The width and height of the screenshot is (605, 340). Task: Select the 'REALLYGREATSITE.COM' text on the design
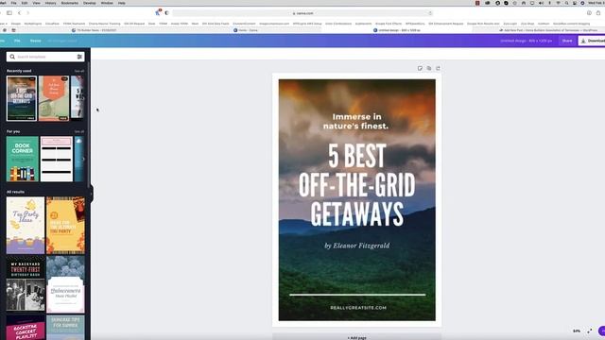pyautogui.click(x=358, y=308)
